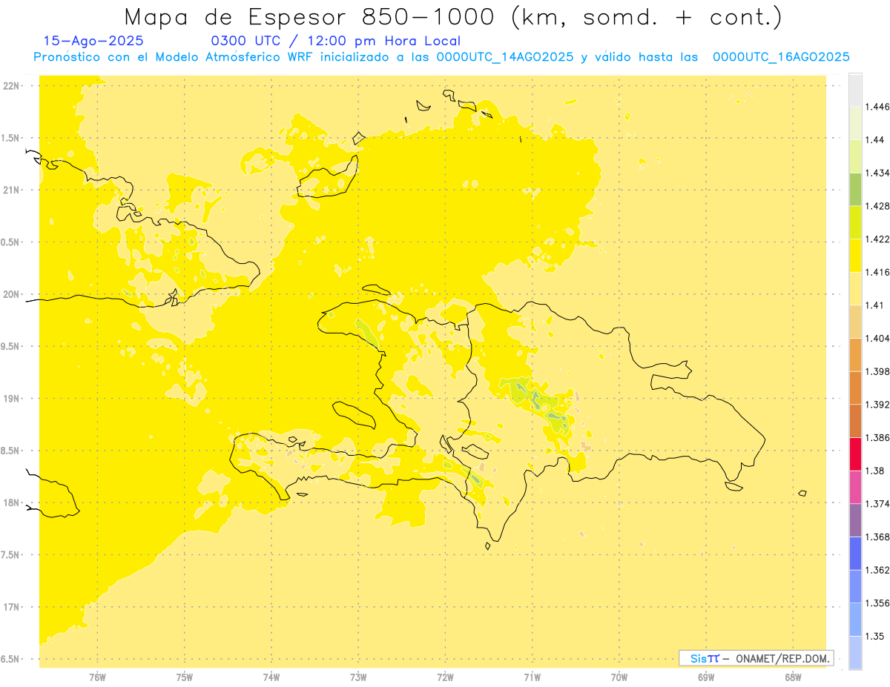Click the '21N' latitude label
Screen dimensions: 890x687
pyautogui.click(x=11, y=190)
